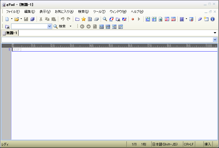Open color scheme dropdown next to purple square
The width and height of the screenshot is (219, 148).
click(186, 19)
